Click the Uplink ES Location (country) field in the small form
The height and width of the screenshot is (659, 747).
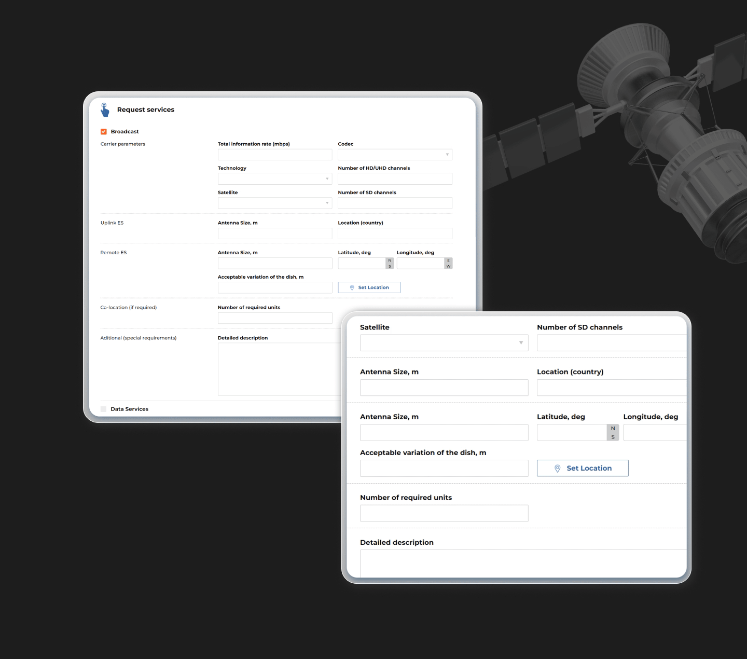(x=395, y=234)
